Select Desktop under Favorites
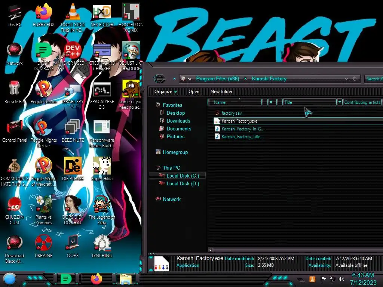Viewport: 383px width, 287px height. (x=176, y=113)
